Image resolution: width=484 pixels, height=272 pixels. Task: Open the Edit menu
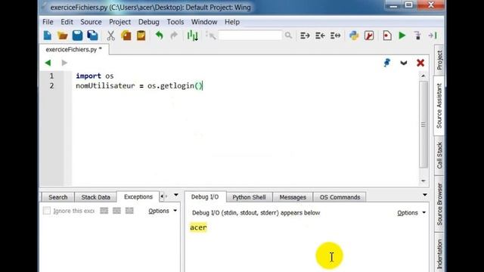click(67, 22)
